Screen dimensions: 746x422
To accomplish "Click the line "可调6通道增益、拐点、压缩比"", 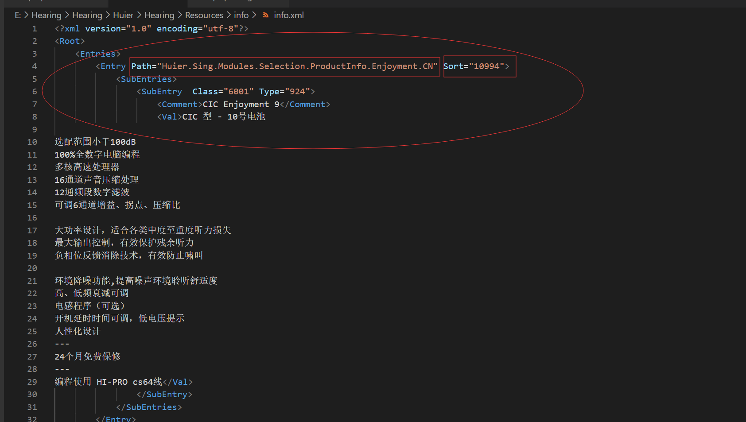I will 117,205.
